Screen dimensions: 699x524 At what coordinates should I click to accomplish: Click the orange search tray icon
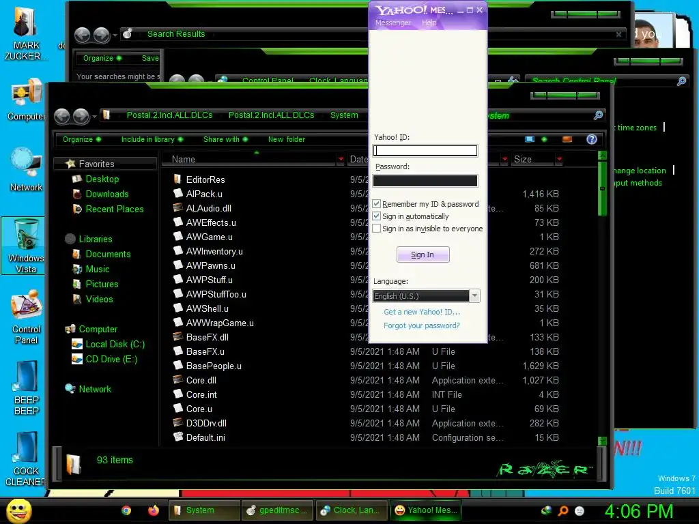point(563,511)
